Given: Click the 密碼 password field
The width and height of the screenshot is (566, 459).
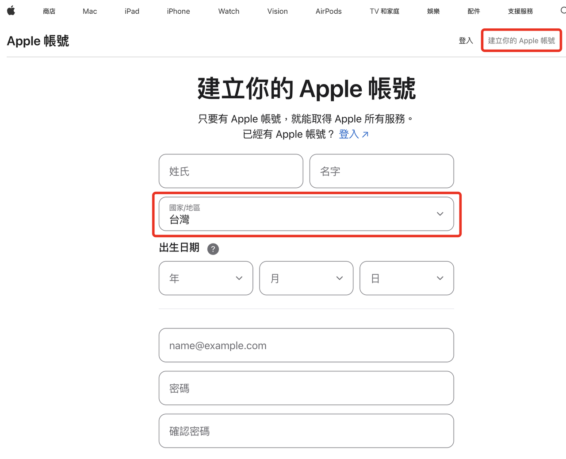Looking at the screenshot, I should (x=306, y=388).
